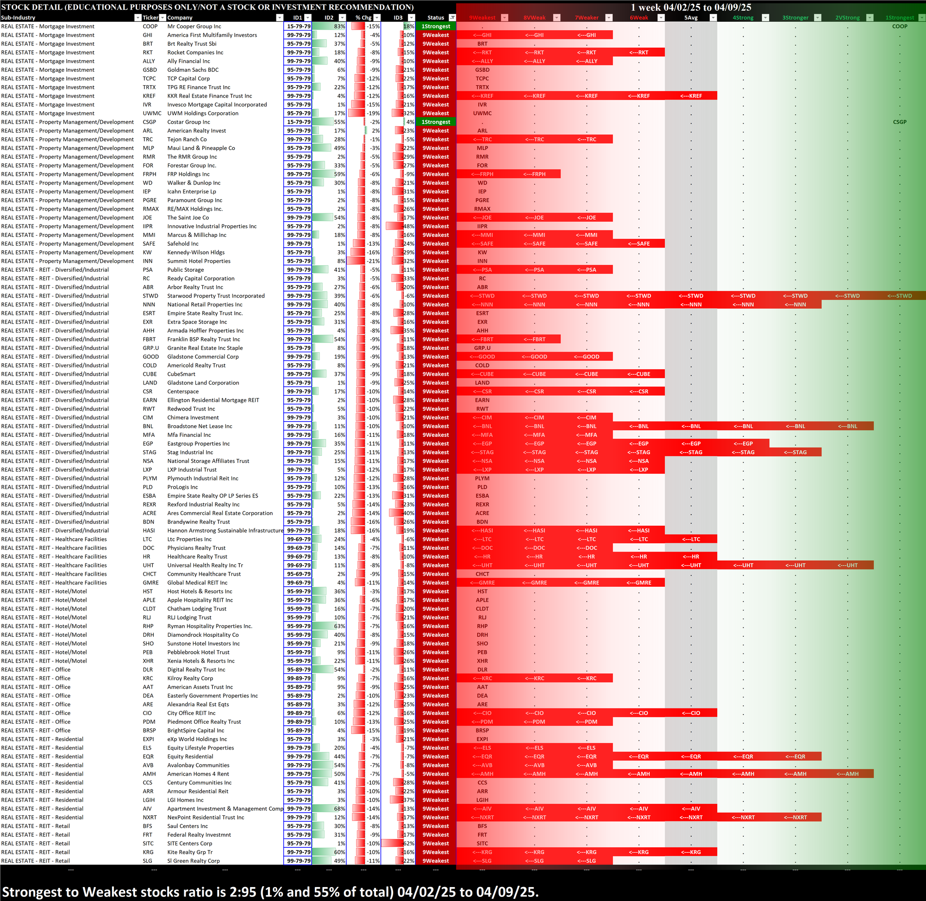Viewport: 926px width, 901px height.
Task: Click the % Chg filter arrow
Action: click(x=377, y=18)
